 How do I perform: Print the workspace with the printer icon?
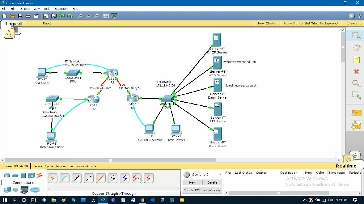(x=28, y=16)
